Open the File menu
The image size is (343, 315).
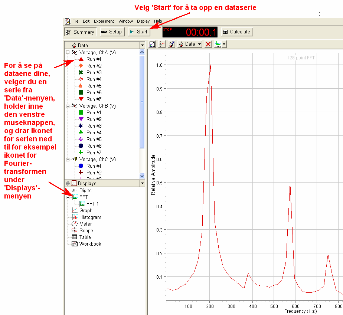click(x=75, y=21)
